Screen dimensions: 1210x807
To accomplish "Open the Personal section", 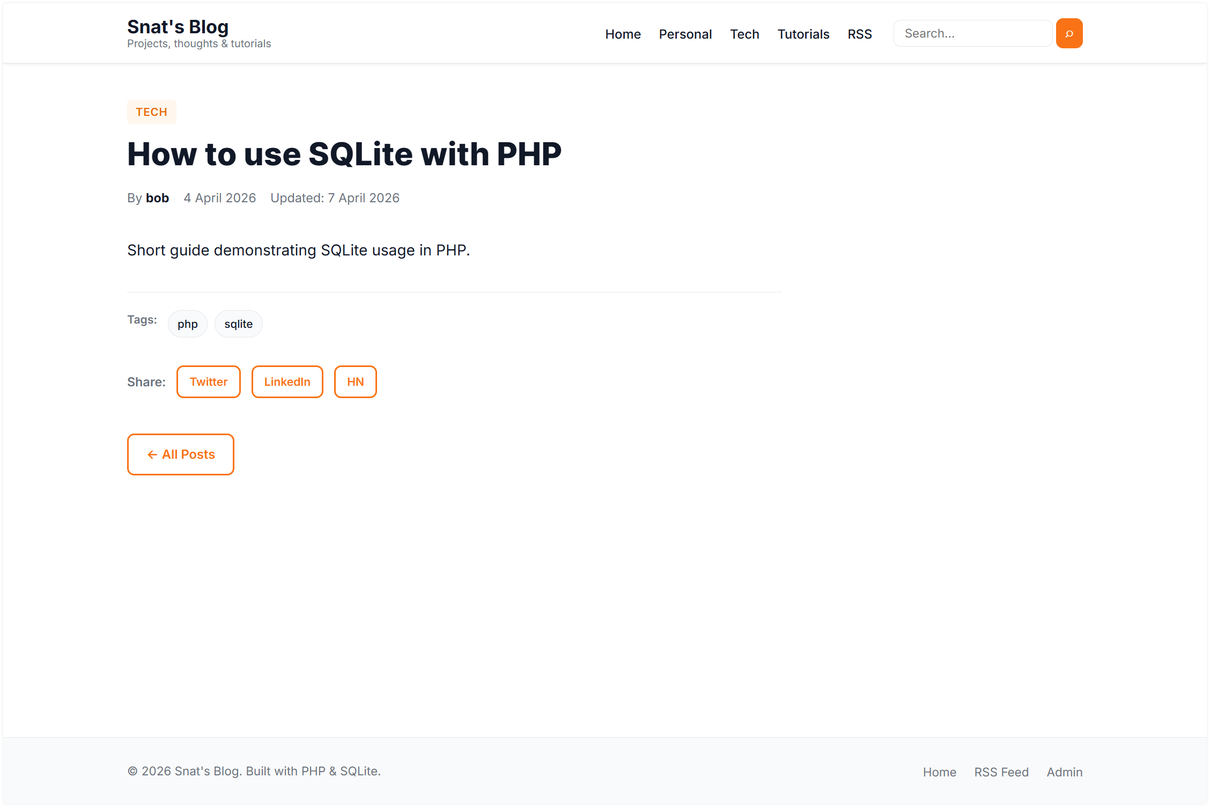I will click(x=685, y=33).
